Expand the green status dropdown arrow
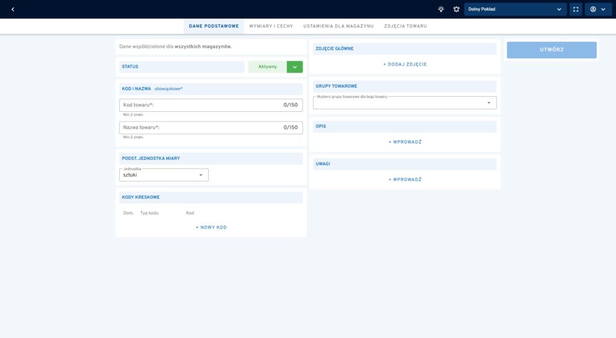616x338 pixels. (x=295, y=67)
